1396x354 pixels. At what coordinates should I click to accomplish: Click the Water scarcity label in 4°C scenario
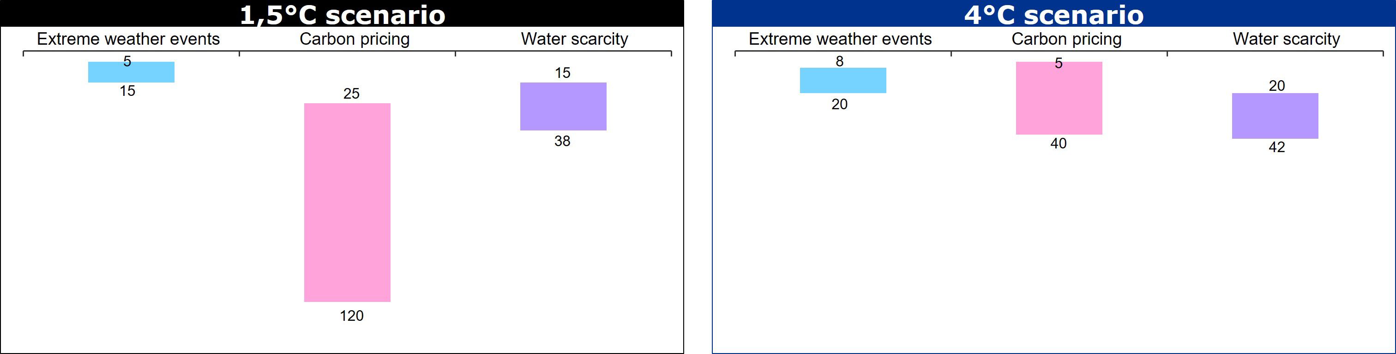[1286, 39]
